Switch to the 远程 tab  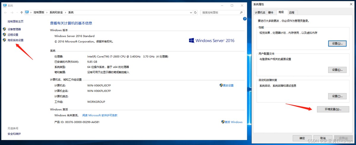point(292,12)
